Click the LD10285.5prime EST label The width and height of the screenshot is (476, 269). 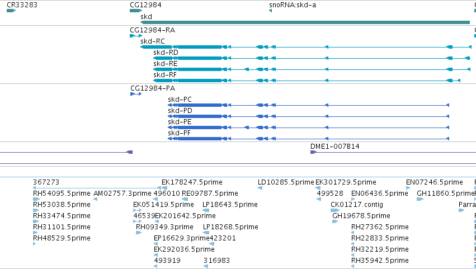point(286,182)
